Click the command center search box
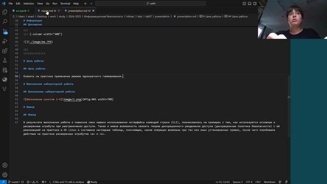 (x=151, y=4)
